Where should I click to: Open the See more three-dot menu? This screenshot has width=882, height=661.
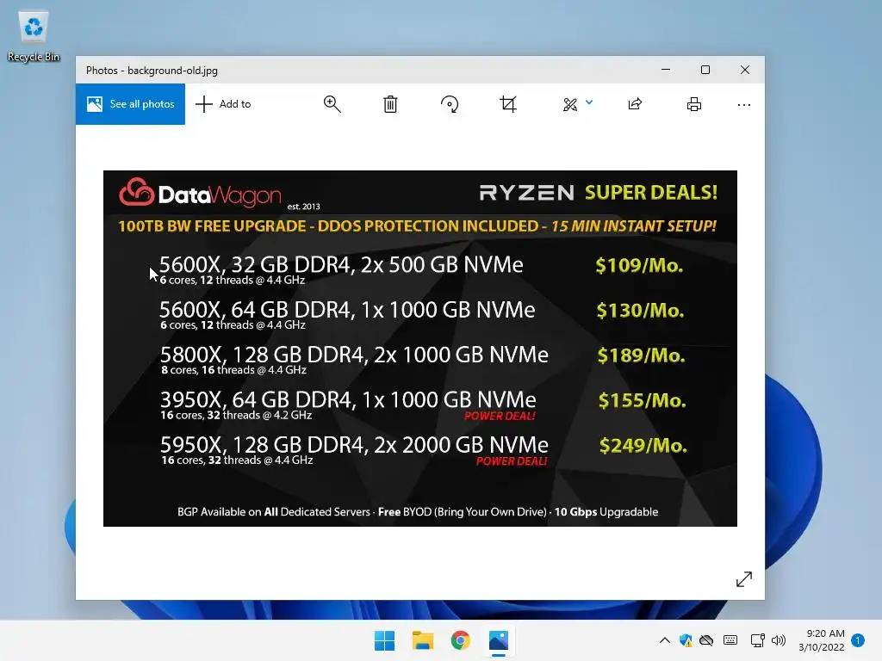tap(743, 104)
